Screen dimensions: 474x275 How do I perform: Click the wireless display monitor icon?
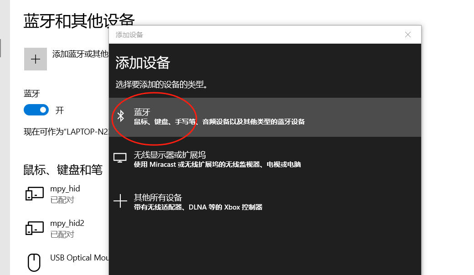[120, 158]
